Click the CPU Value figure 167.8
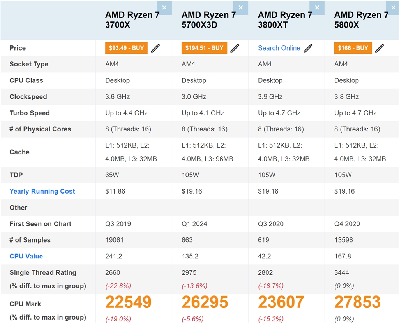The width and height of the screenshot is (399, 323). pos(343,256)
